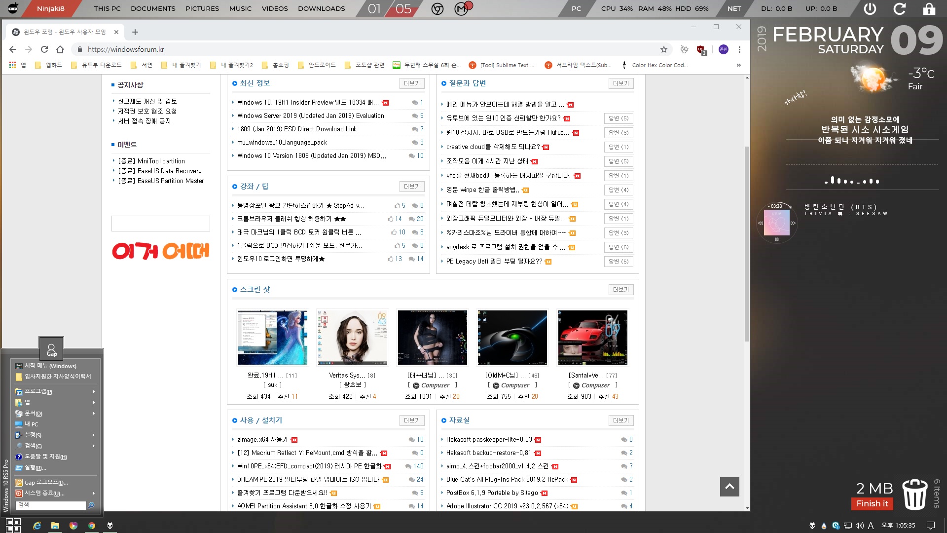This screenshot has height=533, width=947.
Task: Click the Finish it recycle bin button
Action: [872, 504]
